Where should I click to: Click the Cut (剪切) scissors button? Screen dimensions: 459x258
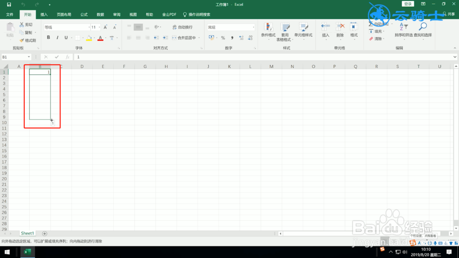click(26, 25)
